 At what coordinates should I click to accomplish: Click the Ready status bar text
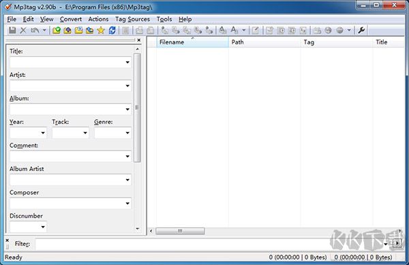point(14,258)
